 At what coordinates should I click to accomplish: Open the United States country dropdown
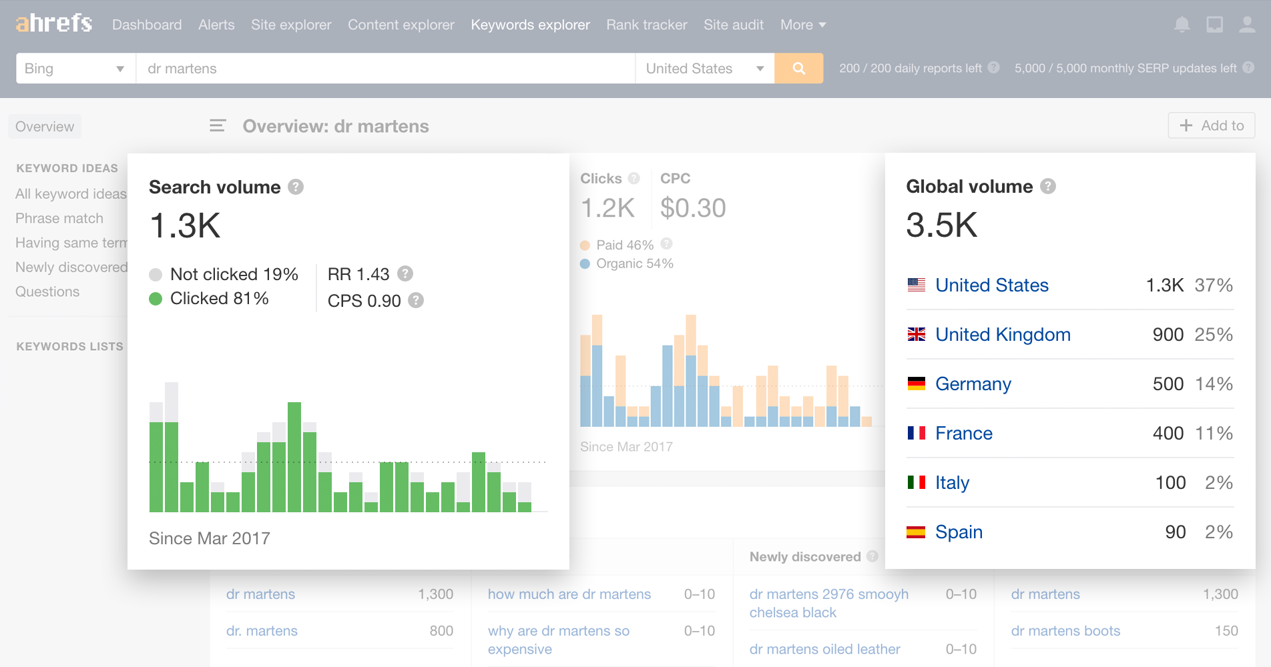point(705,68)
